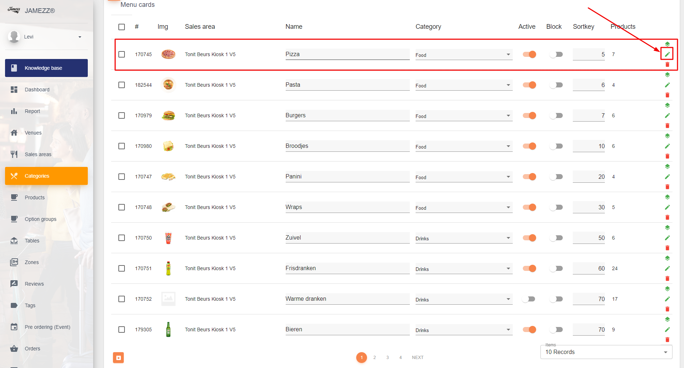684x368 pixels.
Task: Open Sales areas in sidebar
Action: tap(46, 154)
